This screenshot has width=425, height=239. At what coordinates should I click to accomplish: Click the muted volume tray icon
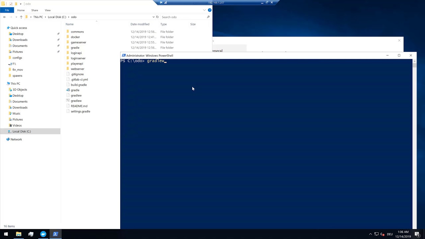(382, 234)
